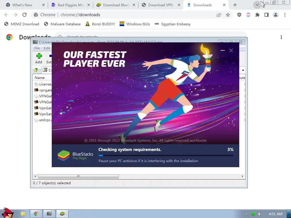Close the Download VPN tab
Image resolution: width=291 pixels, height=218 pixels.
pyautogui.click(x=179, y=5)
